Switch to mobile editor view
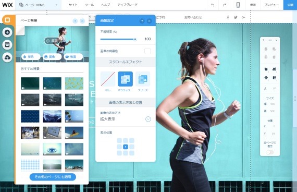The height and width of the screenshot is (192, 297). [x=238, y=5]
